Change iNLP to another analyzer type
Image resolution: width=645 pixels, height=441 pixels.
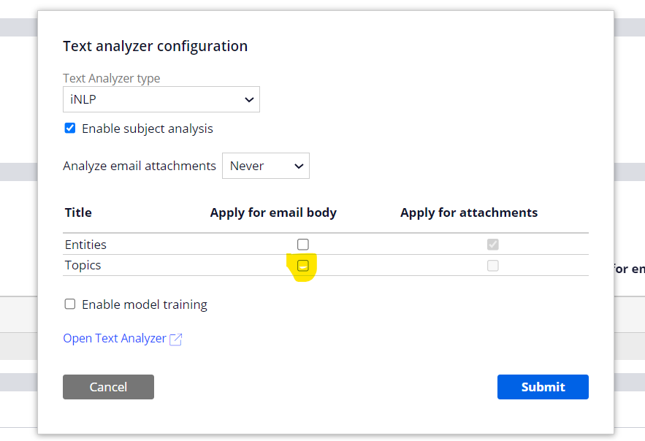[x=161, y=99]
